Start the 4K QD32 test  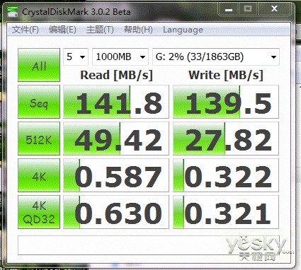click(x=39, y=212)
